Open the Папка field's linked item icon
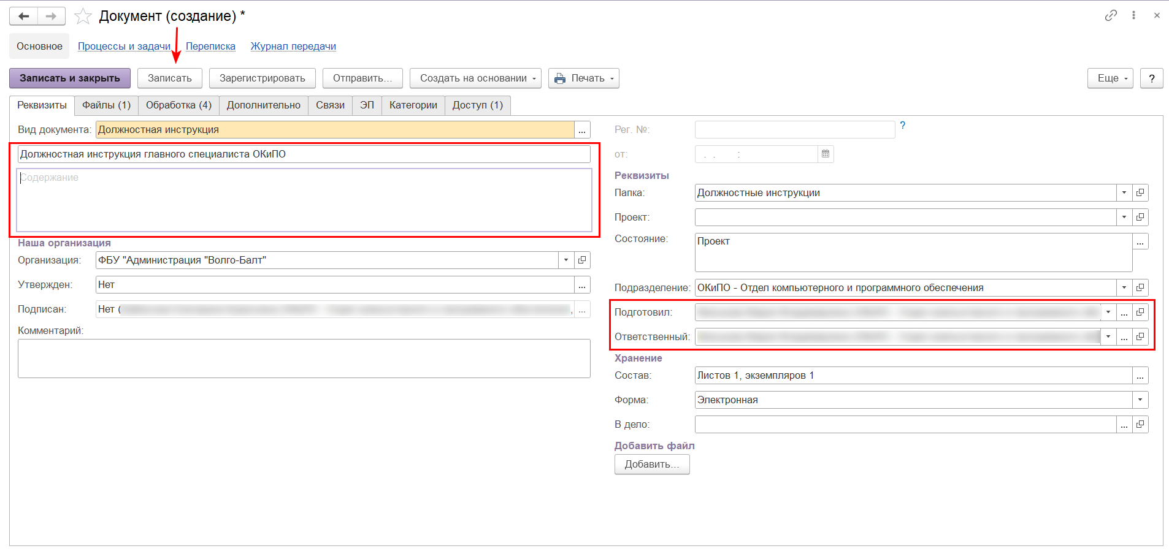1169x554 pixels. [x=1140, y=192]
